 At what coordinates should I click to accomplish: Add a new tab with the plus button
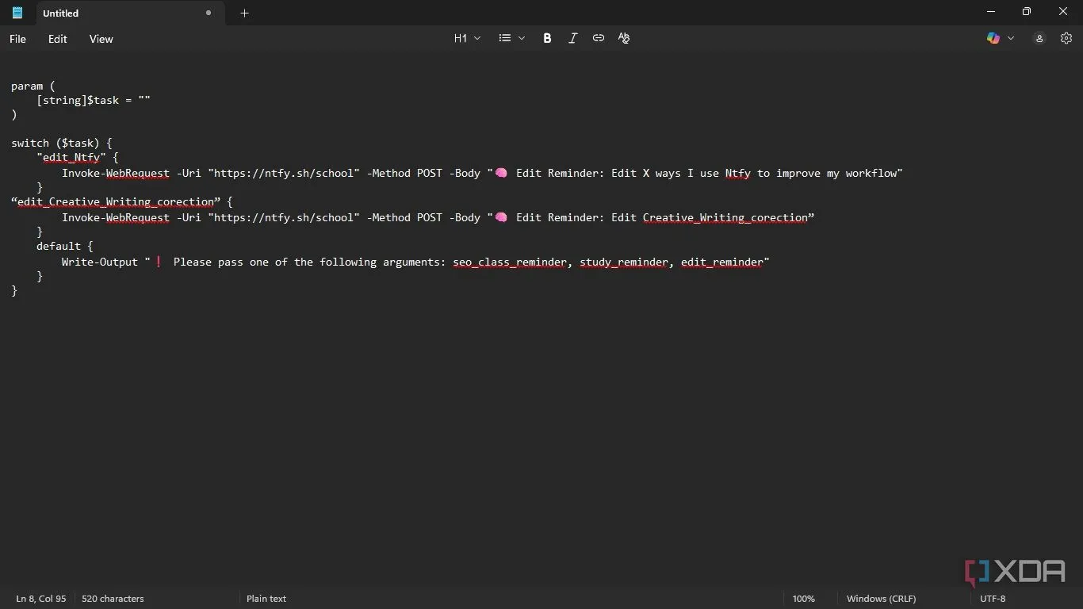[244, 13]
